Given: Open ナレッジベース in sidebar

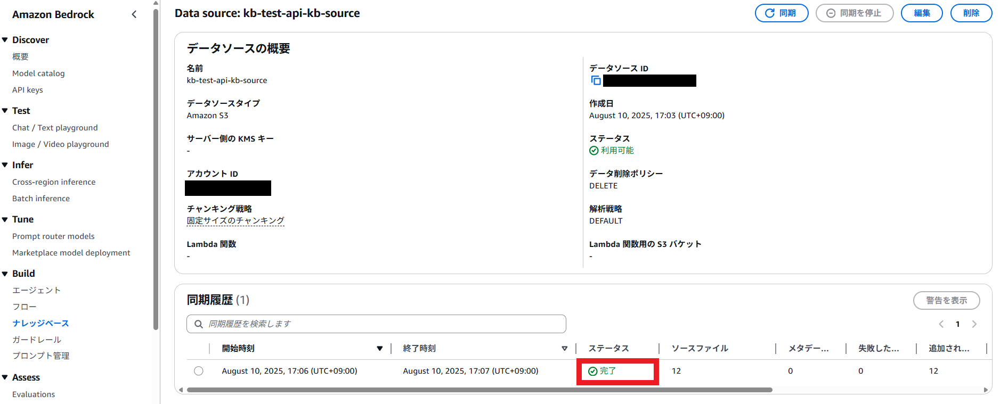Looking at the screenshot, I should click(40, 323).
